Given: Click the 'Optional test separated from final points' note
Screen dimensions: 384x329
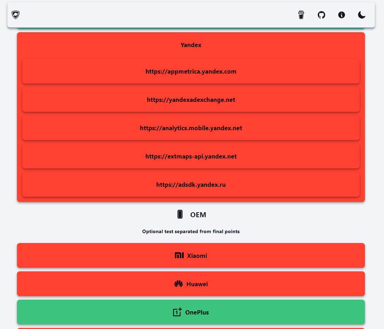Looking at the screenshot, I should point(191,232).
